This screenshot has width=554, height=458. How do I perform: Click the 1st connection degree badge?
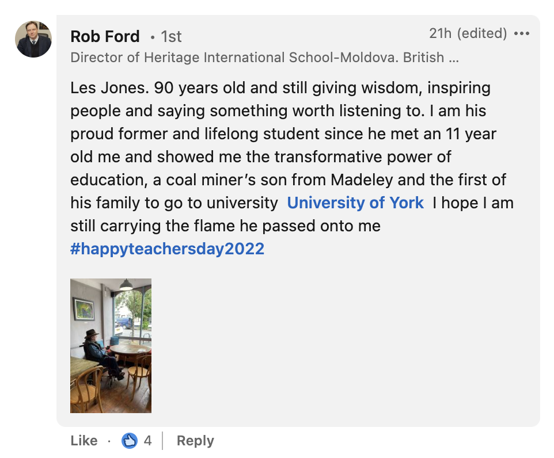pyautogui.click(x=171, y=37)
